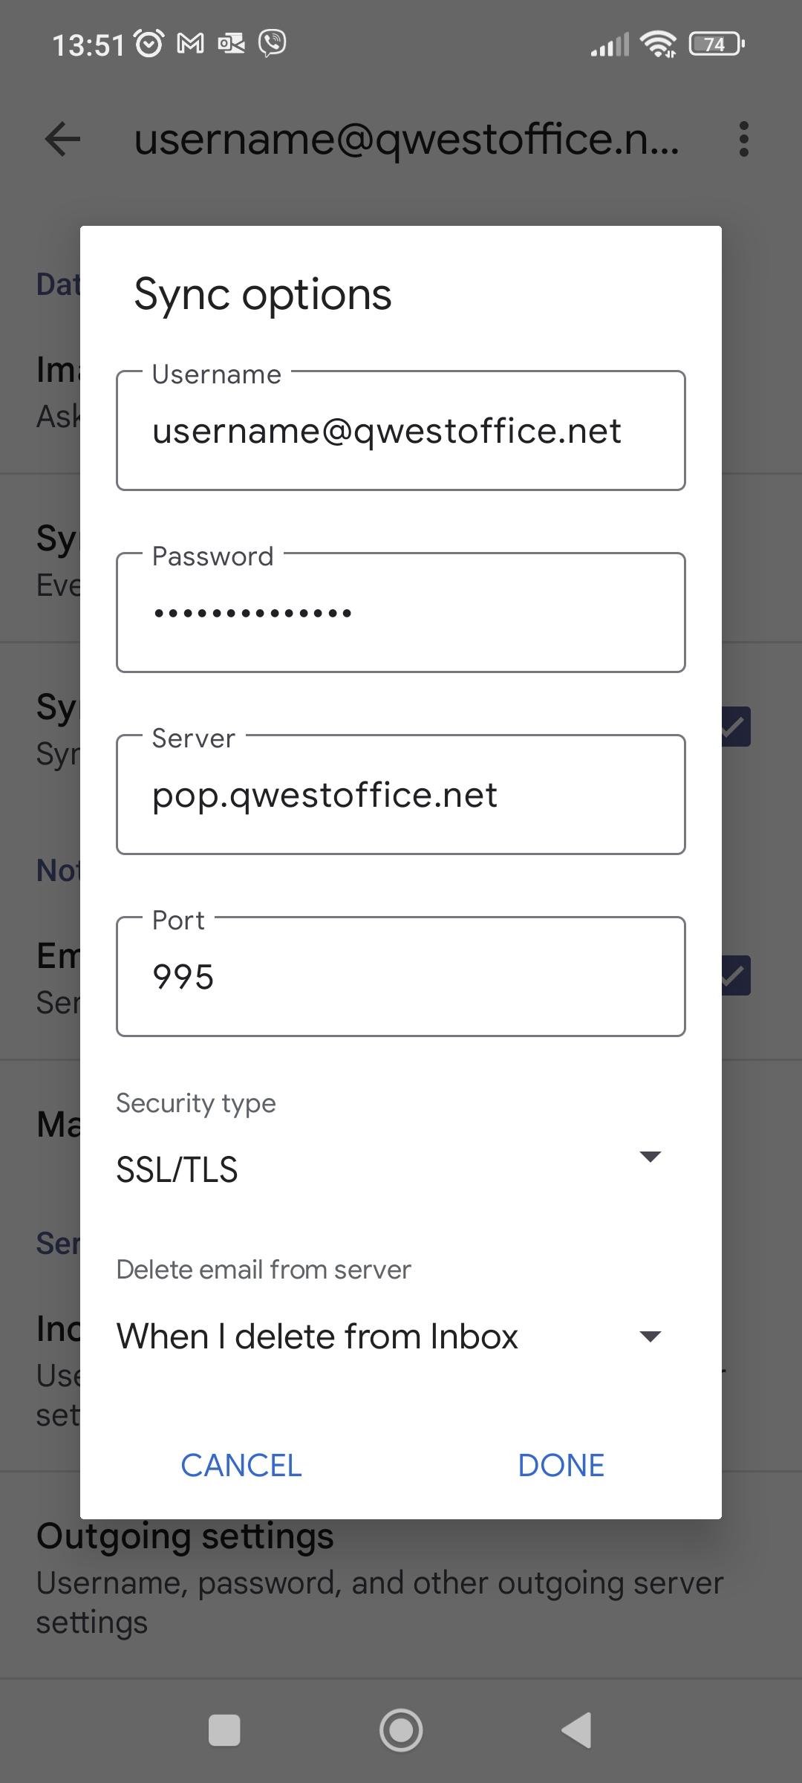Tap the Android recent apps square

224,1730
